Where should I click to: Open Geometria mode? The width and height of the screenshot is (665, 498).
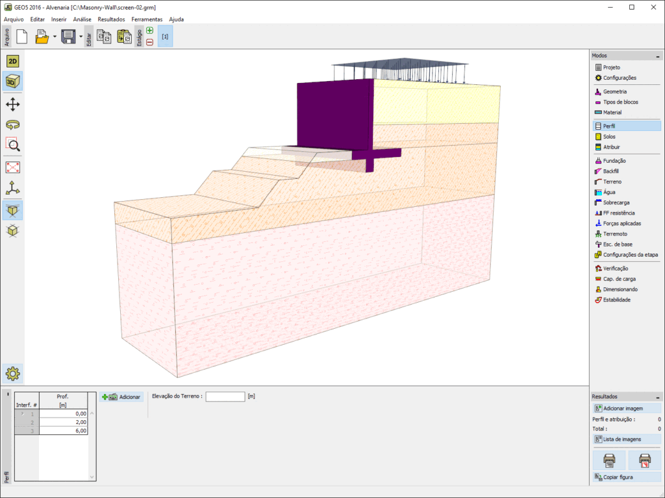(627, 91)
